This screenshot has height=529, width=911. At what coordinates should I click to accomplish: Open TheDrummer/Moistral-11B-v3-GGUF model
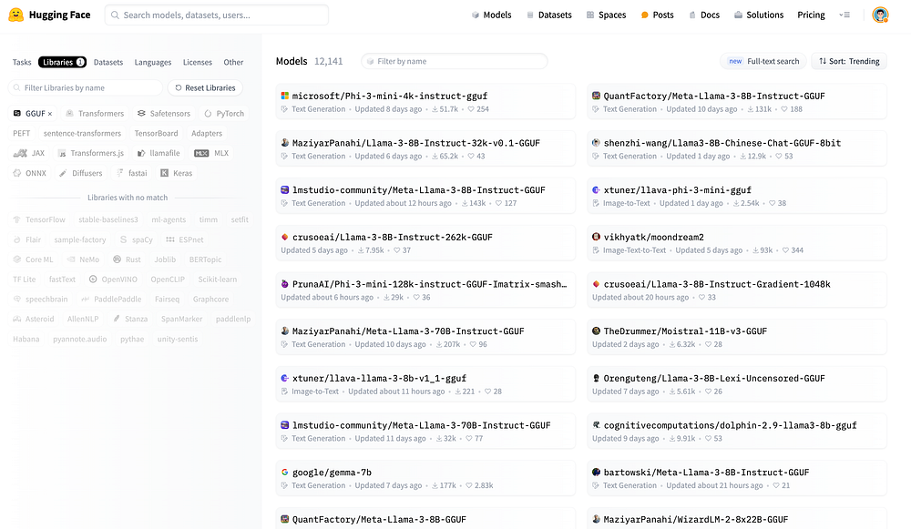[x=685, y=331]
